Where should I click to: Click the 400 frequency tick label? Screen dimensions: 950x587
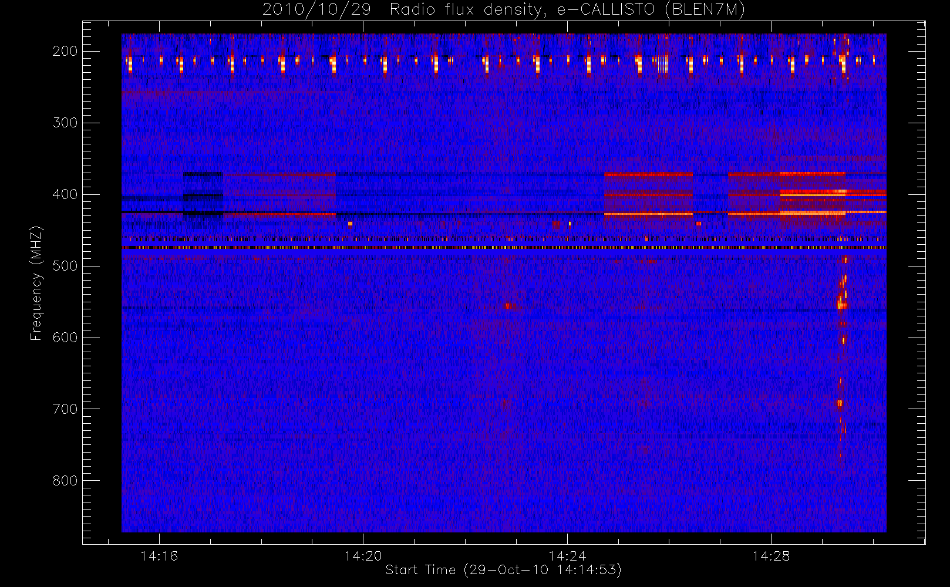(x=65, y=194)
